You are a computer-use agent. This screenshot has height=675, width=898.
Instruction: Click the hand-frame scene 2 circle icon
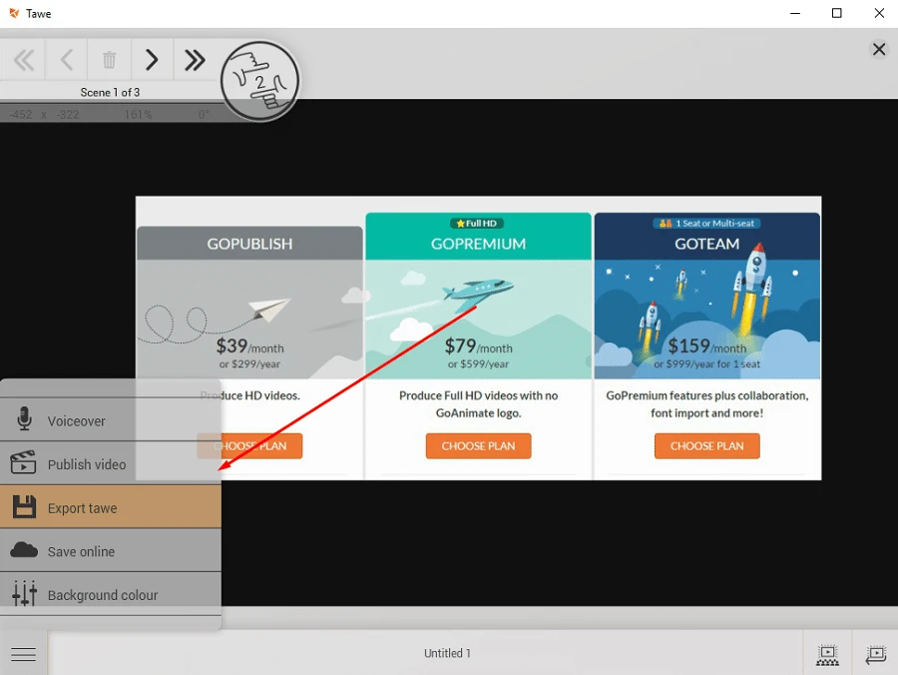[x=260, y=81]
